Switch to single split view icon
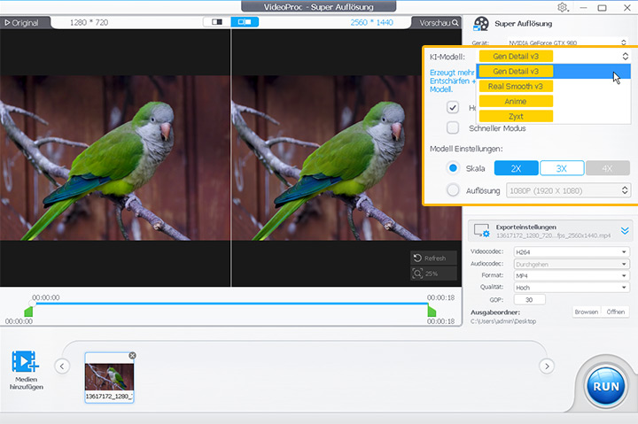Viewport: 638px width, 424px height. point(217,22)
